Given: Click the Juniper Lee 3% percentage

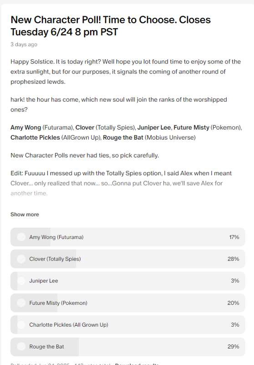Looking at the screenshot, I should click(x=235, y=281).
